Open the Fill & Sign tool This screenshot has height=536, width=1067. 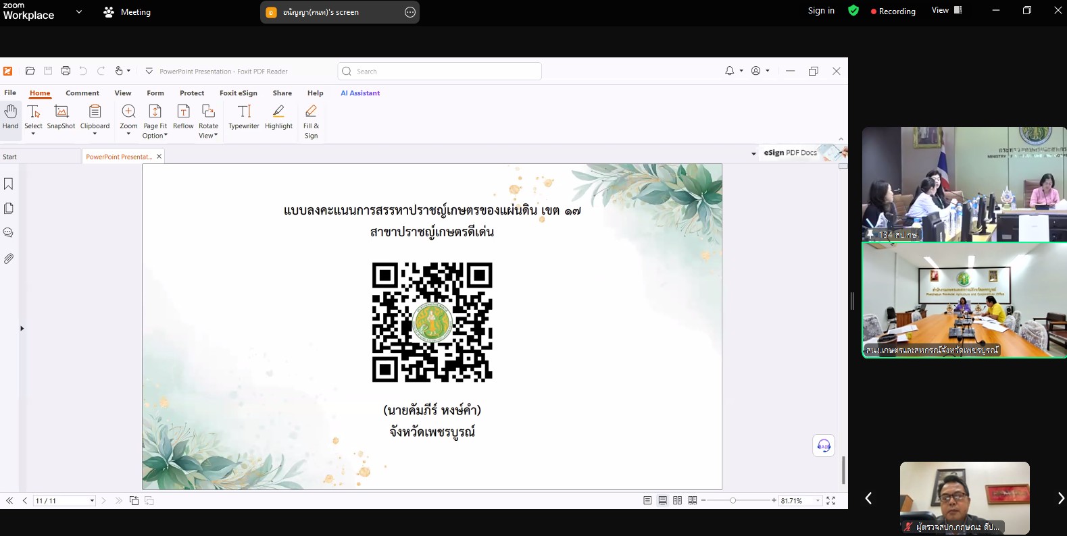[x=311, y=121]
